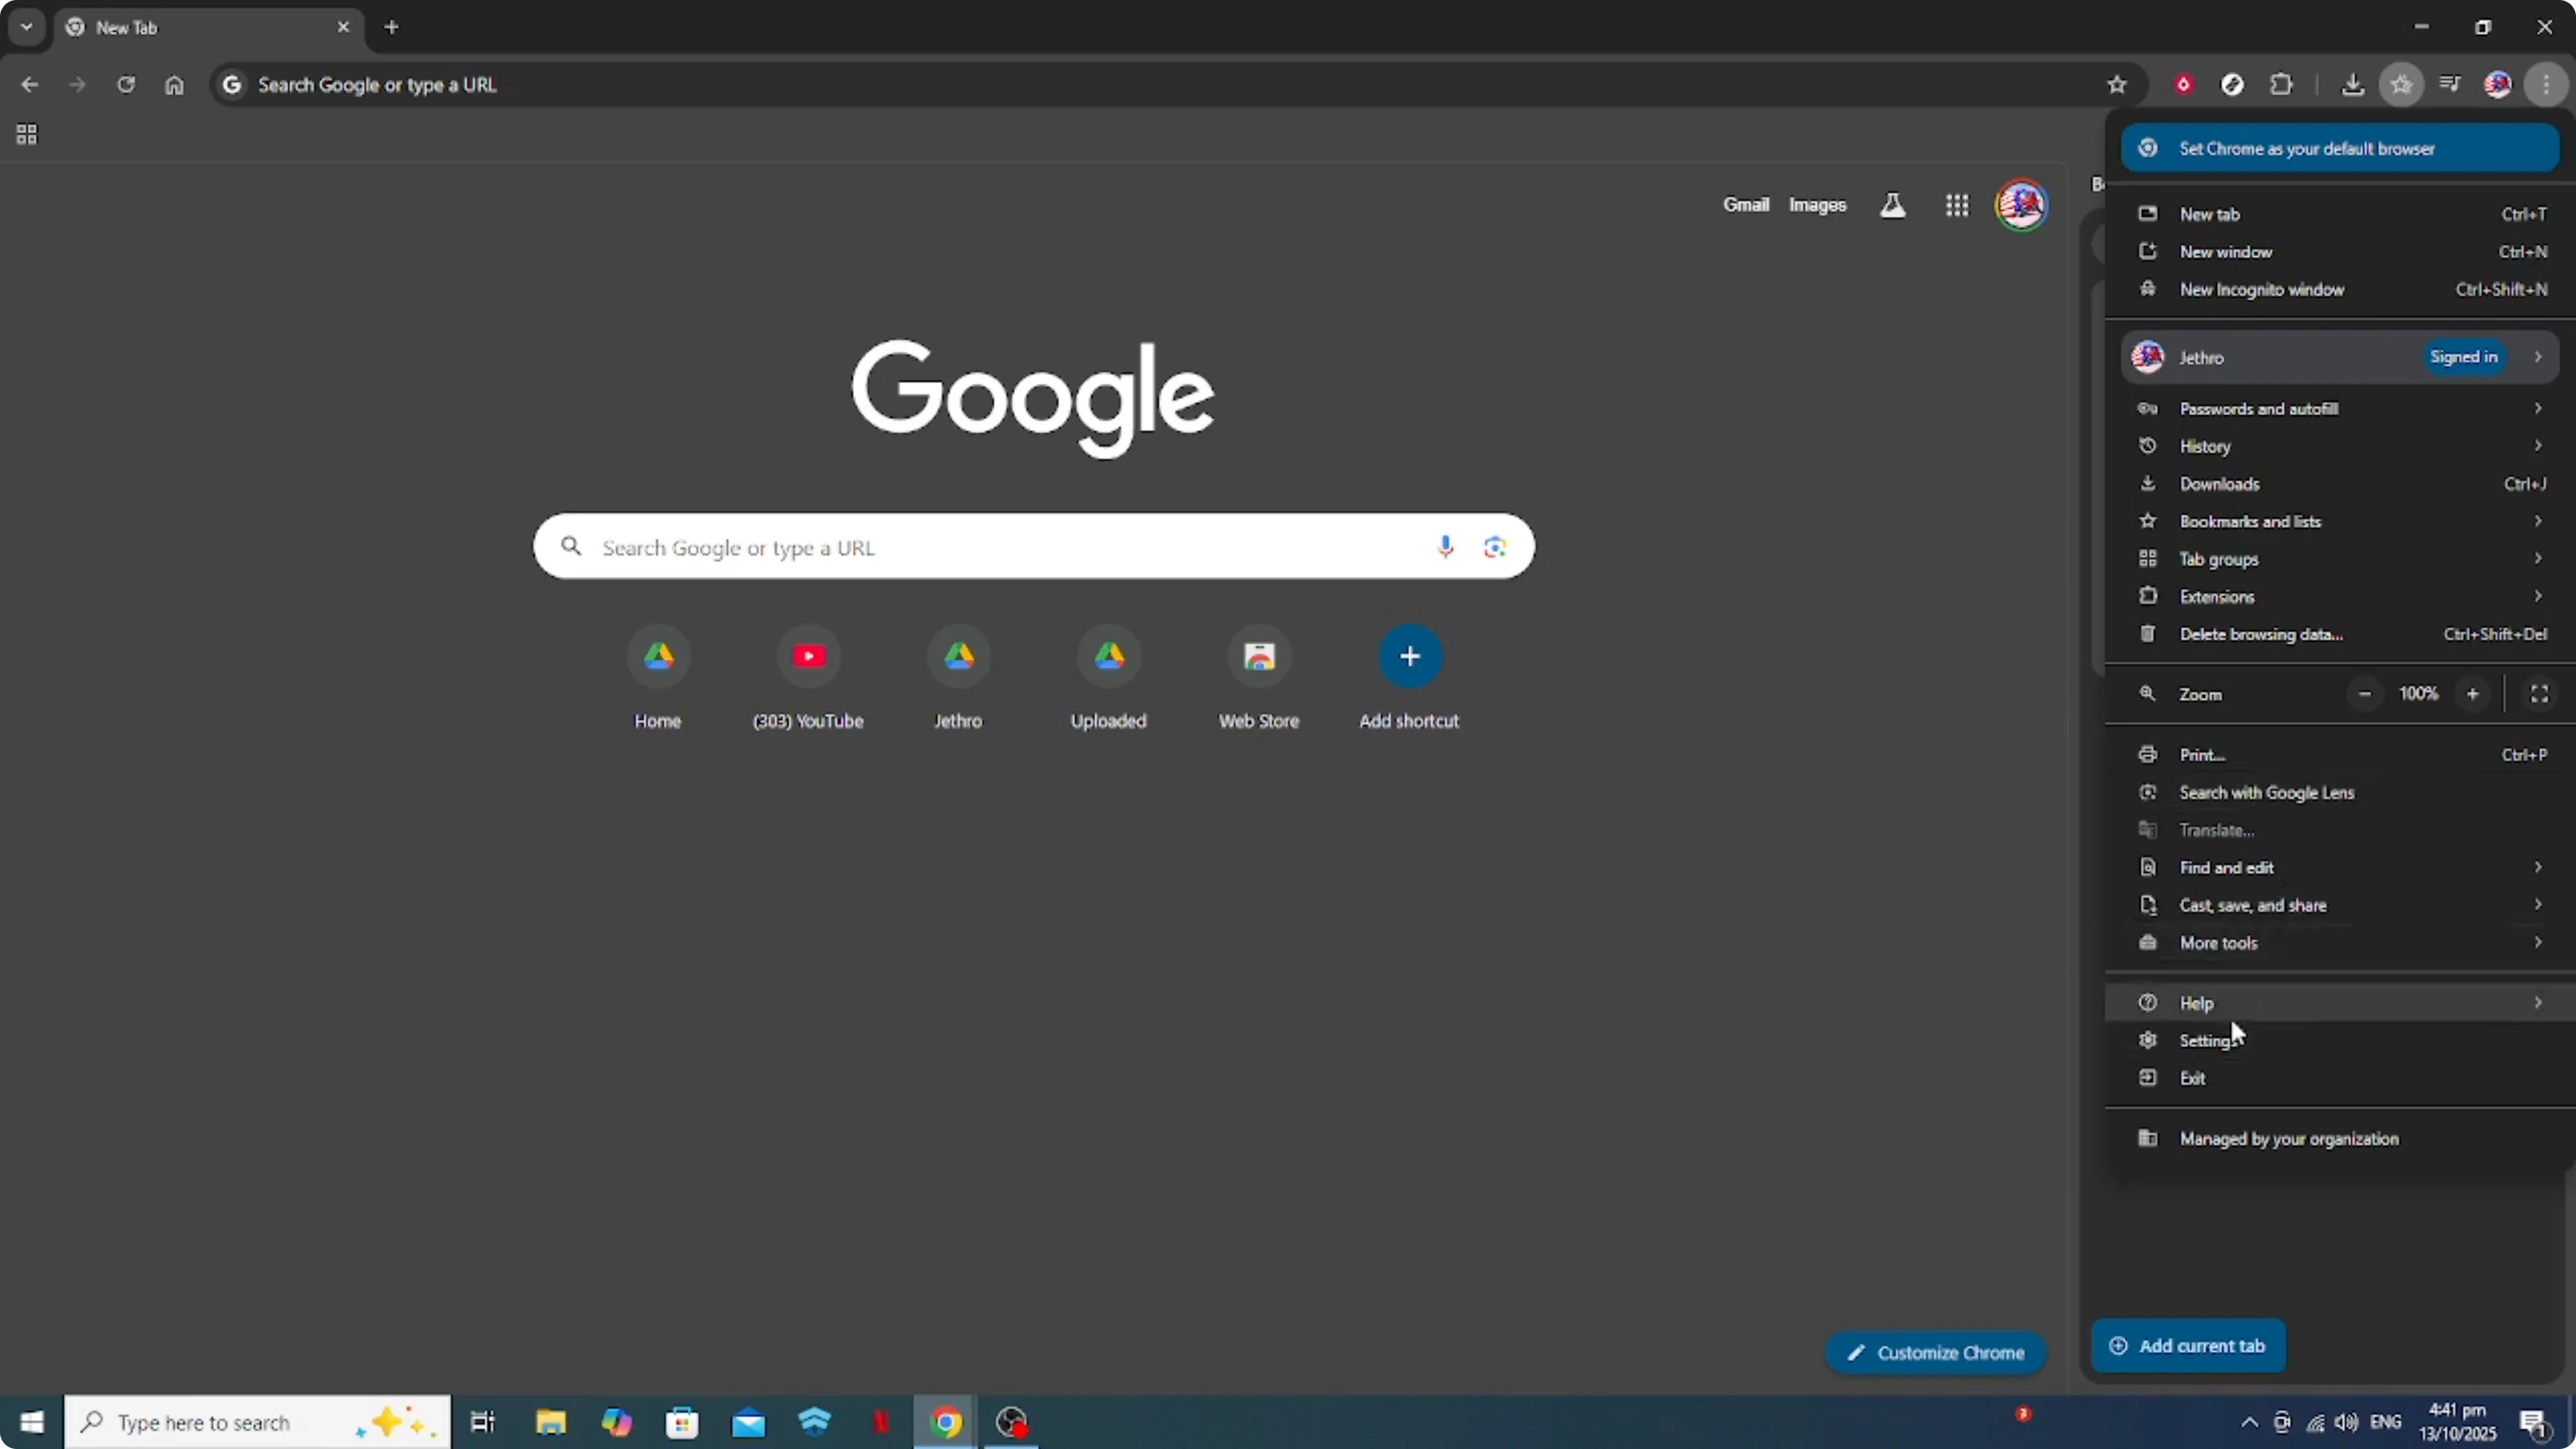2576x1449 pixels.
Task: Open Settings from the menu
Action: [2339, 1041]
